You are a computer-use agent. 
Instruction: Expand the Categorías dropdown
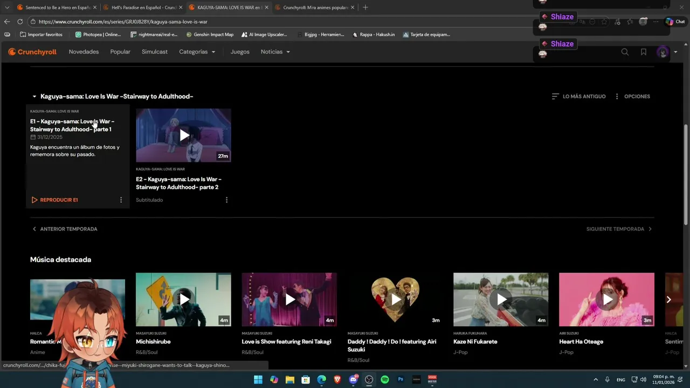point(197,52)
